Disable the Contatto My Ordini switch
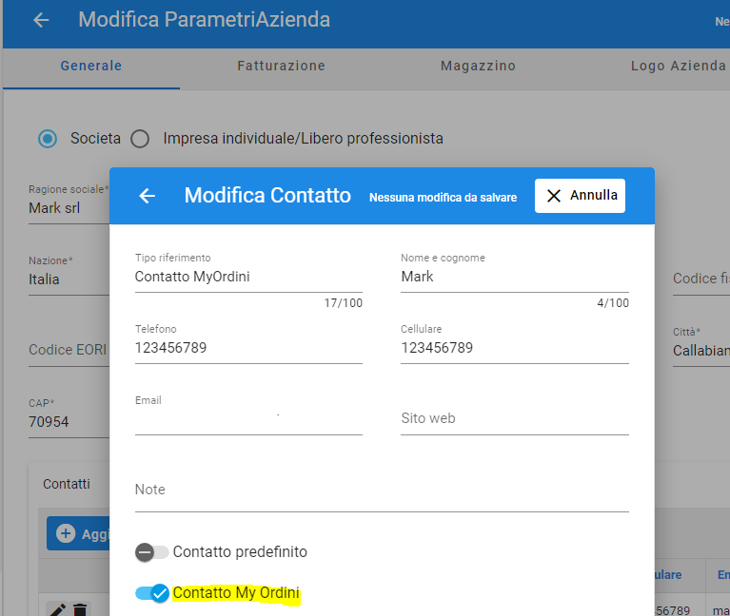730x616 pixels. [x=152, y=593]
